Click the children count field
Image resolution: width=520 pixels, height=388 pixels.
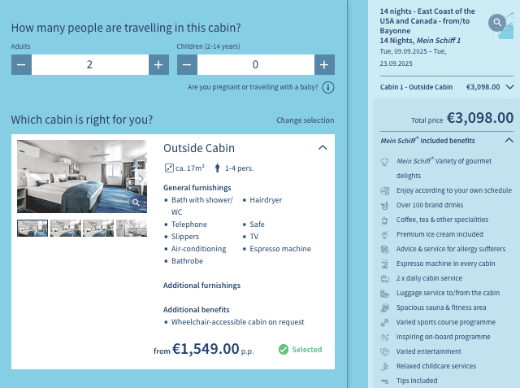click(x=255, y=65)
